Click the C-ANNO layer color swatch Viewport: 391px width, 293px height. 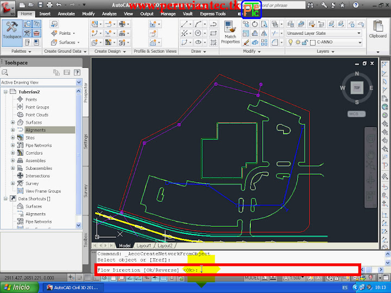313,42
